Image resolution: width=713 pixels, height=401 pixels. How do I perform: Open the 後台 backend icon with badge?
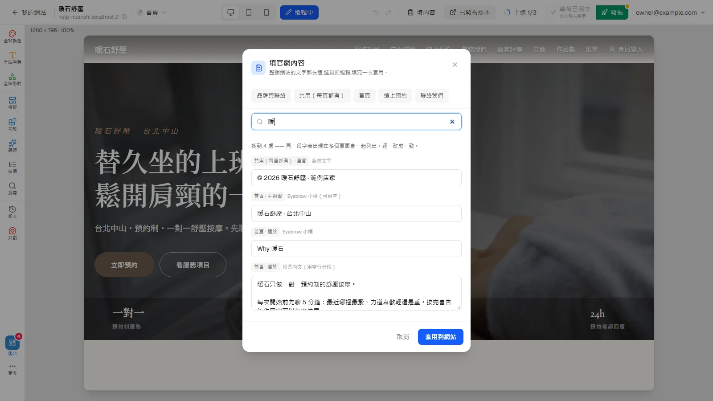[12, 345]
